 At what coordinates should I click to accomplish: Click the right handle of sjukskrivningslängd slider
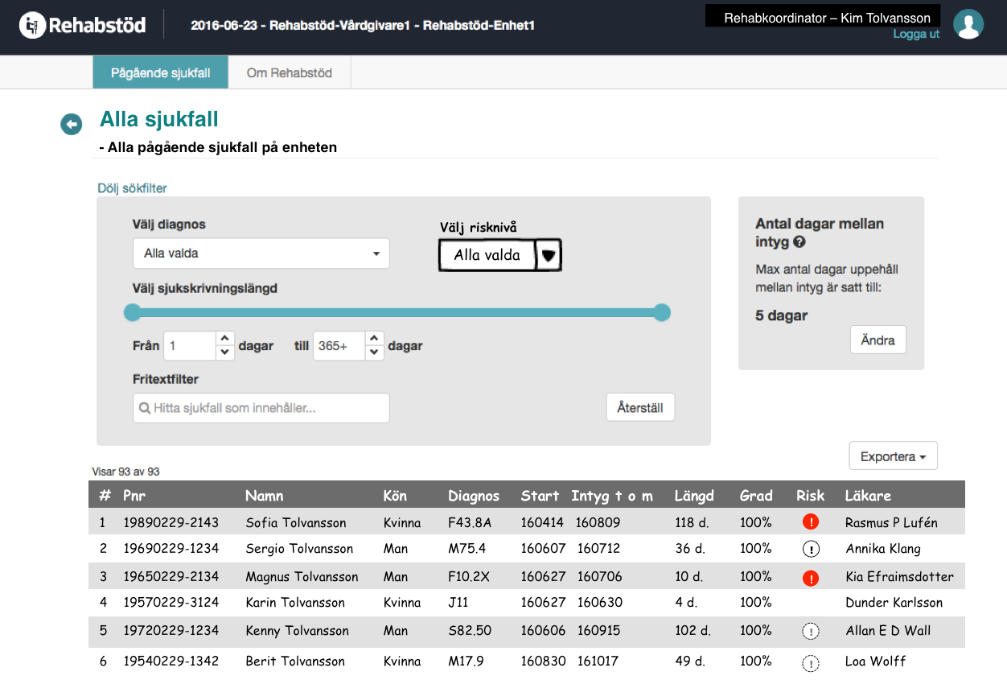coord(662,312)
